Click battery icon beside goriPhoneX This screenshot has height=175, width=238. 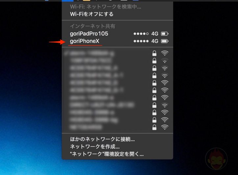[165, 41]
